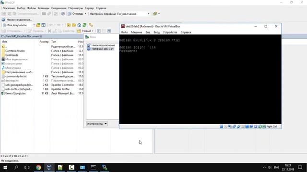This screenshot has height=172, width=307.
Task: Open the Локально menu in WinSCP
Action: 9,8
